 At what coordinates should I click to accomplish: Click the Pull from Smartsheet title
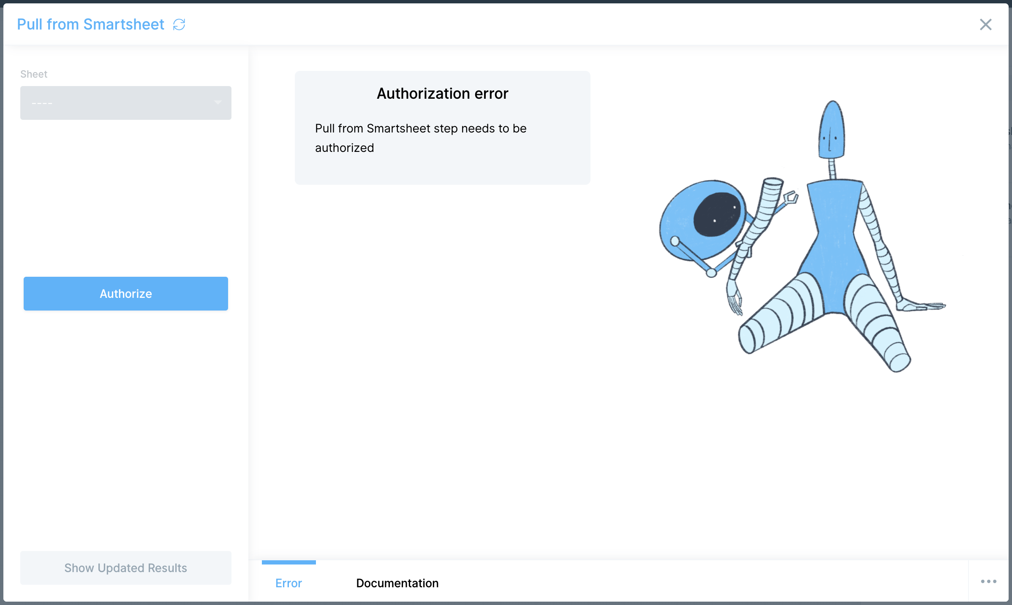91,24
